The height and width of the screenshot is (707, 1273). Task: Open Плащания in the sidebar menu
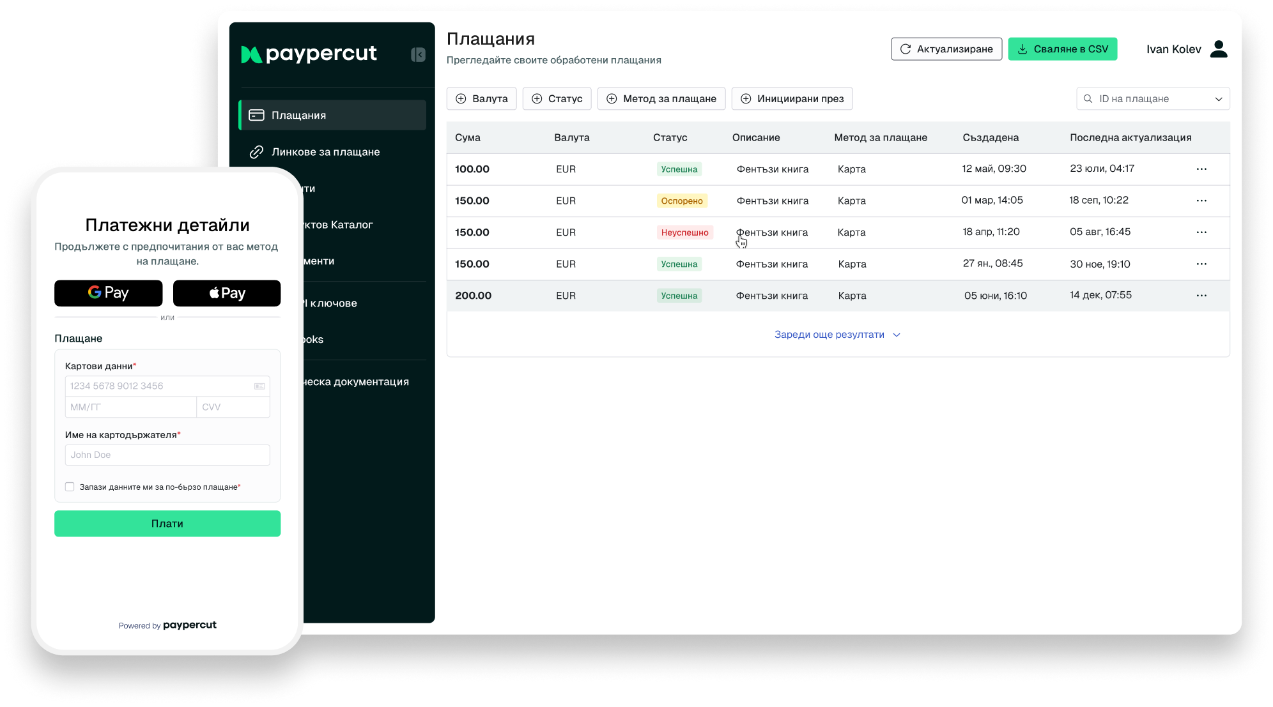[332, 115]
